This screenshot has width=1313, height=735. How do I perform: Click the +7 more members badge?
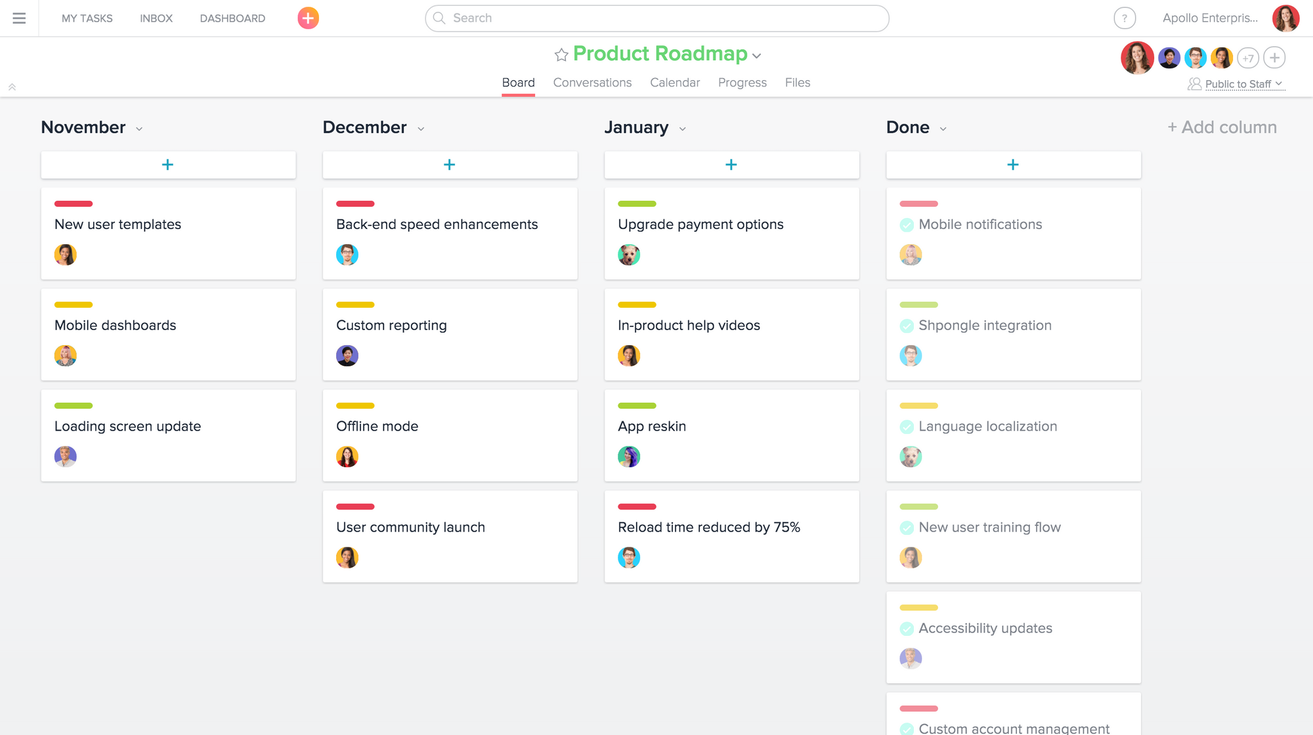point(1248,58)
